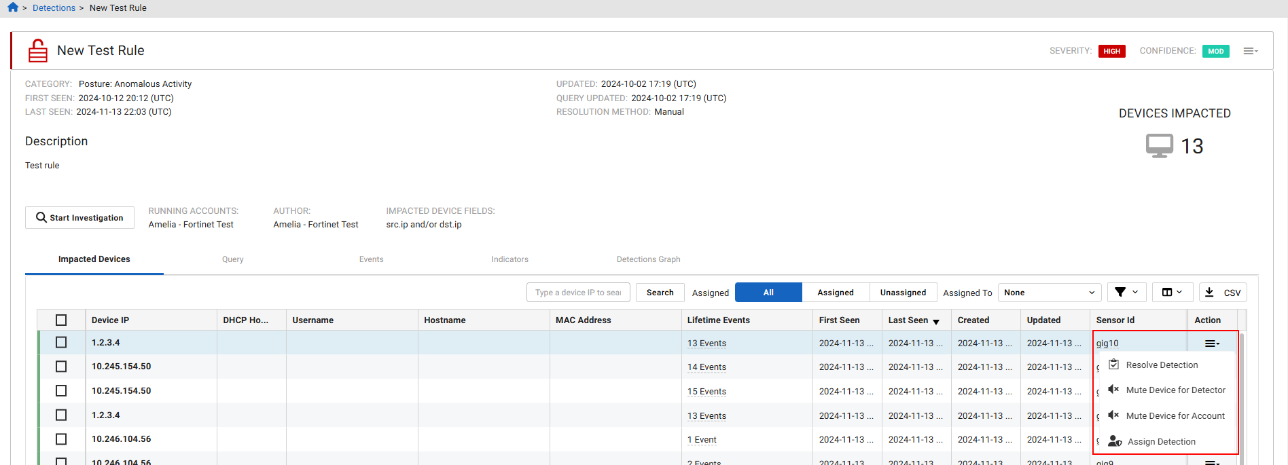The image size is (1288, 465).
Task: Open the column chooser icon
Action: pos(1172,293)
